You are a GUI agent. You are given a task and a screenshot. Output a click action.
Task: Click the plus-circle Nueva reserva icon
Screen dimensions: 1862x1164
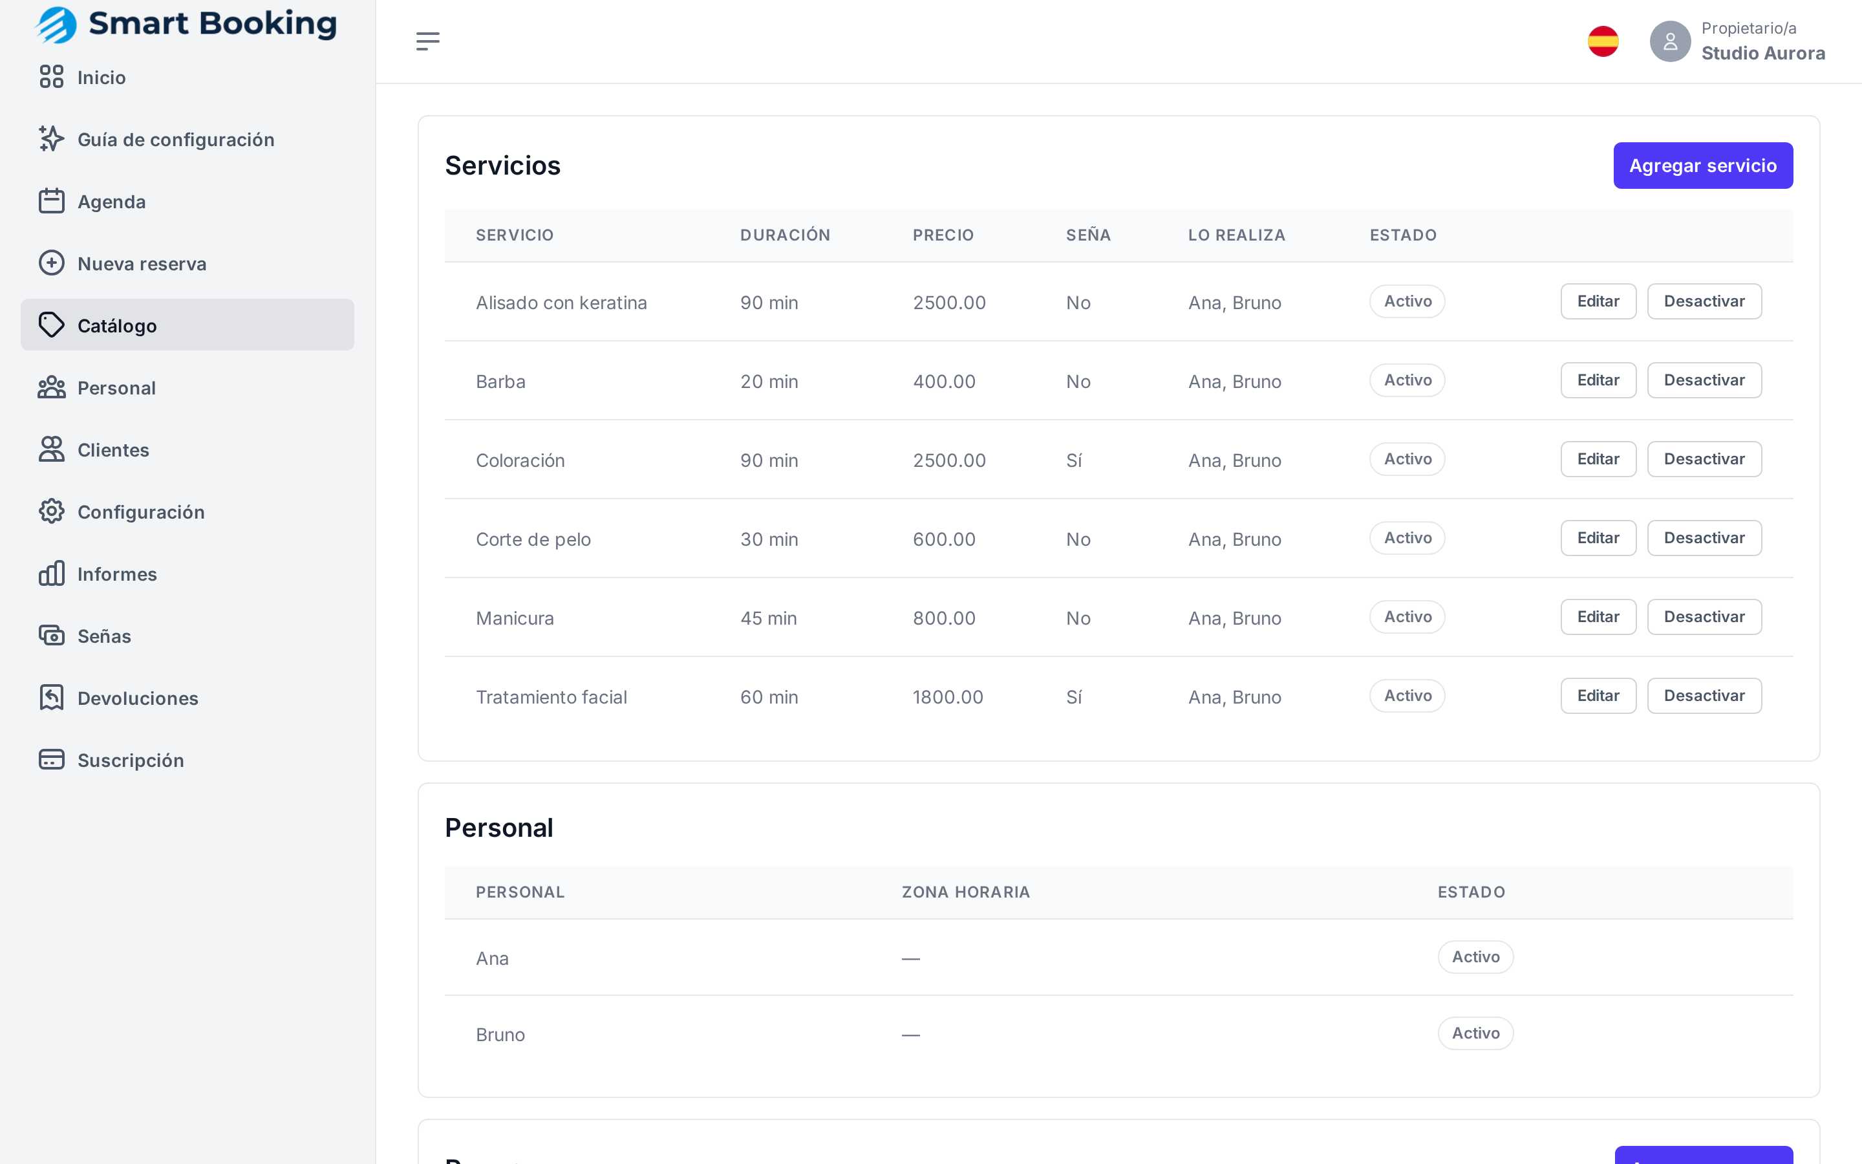pyautogui.click(x=52, y=263)
